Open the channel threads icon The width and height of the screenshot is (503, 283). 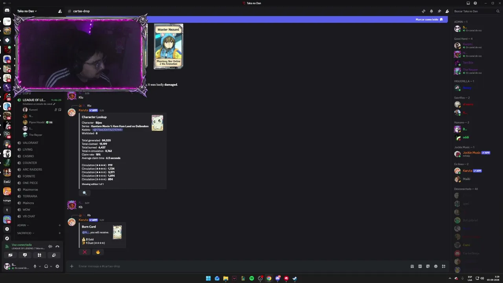tap(423, 11)
